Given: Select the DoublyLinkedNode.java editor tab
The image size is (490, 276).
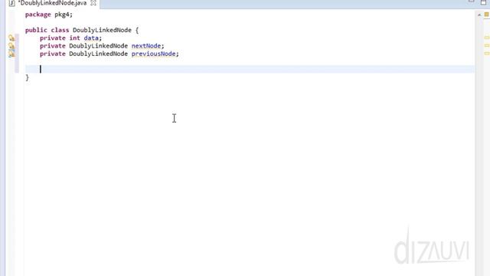Looking at the screenshot, I should point(52,3).
